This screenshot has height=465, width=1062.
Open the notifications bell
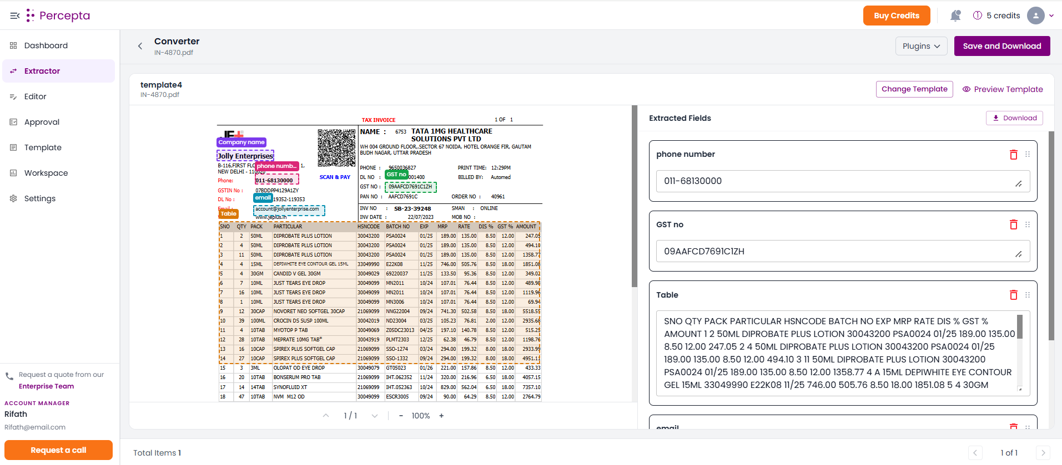[x=955, y=16]
